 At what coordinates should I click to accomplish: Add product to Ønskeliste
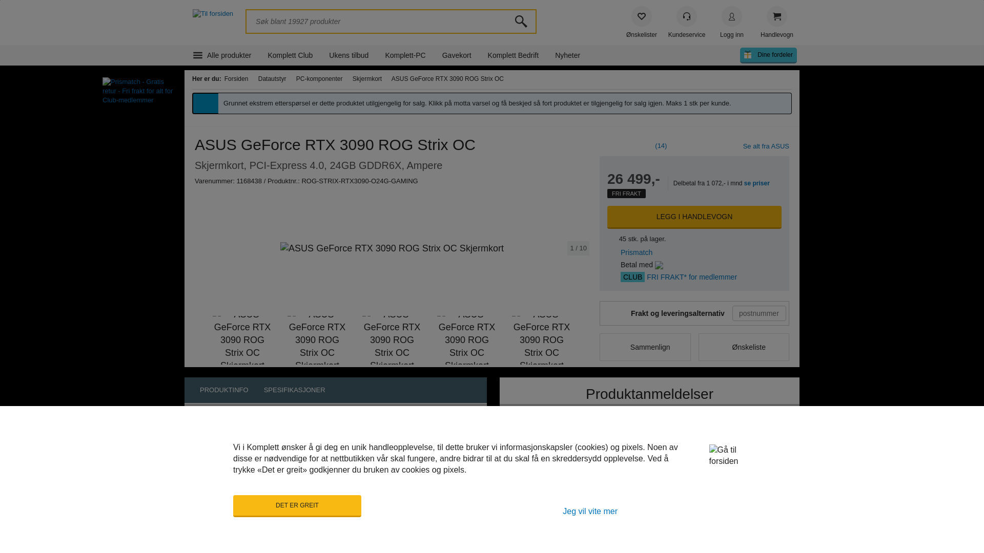[743, 347]
